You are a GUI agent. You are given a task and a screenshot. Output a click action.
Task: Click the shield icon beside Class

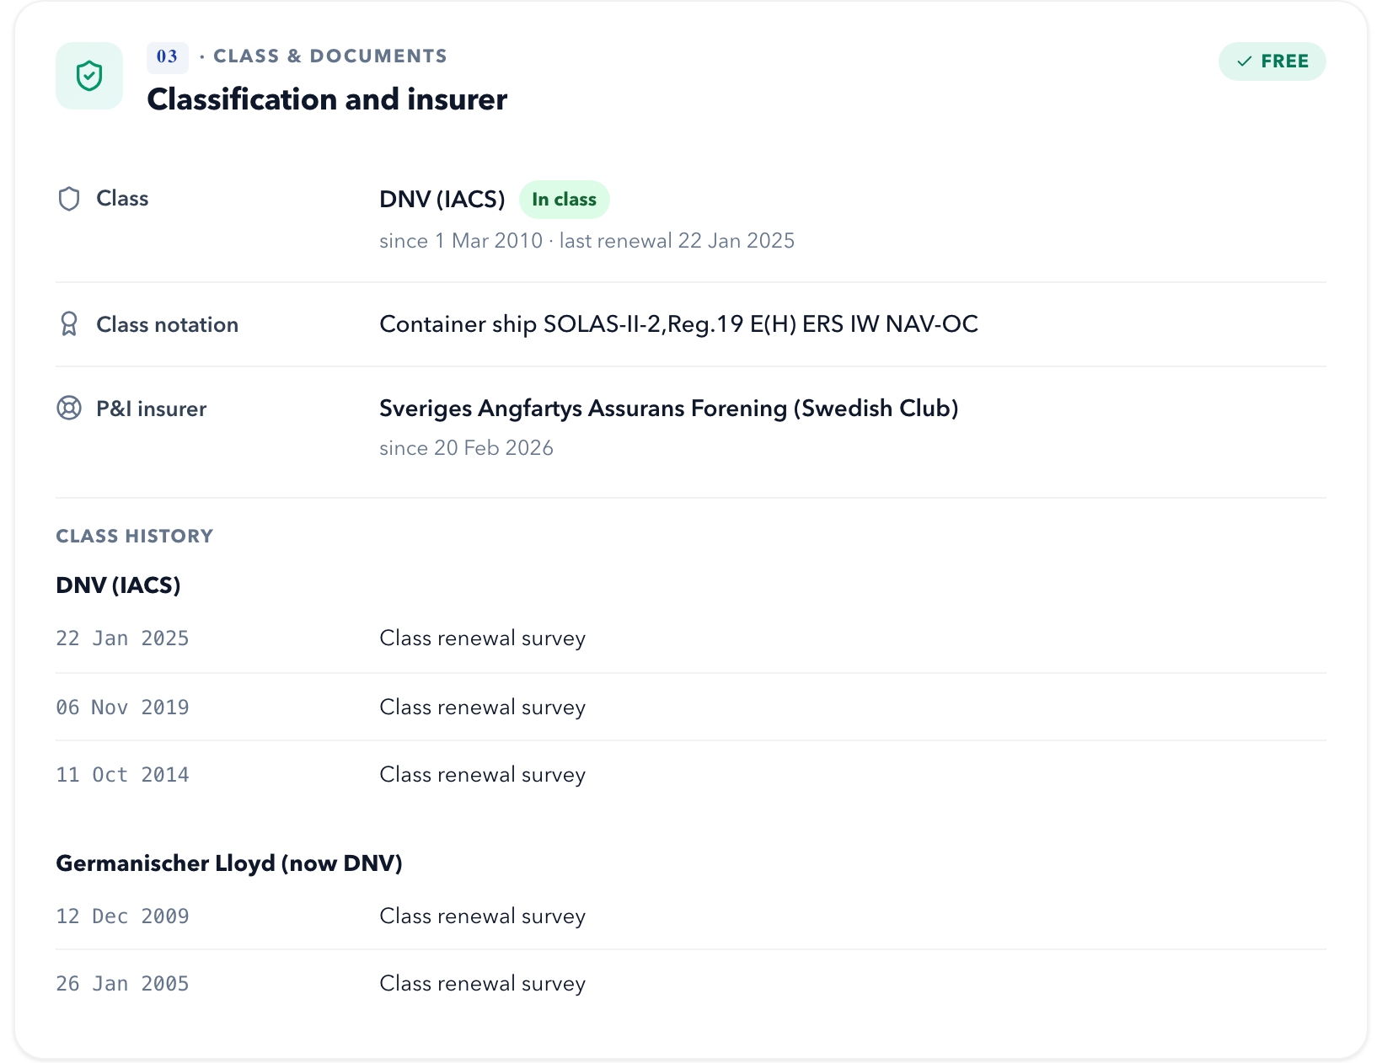coord(69,199)
